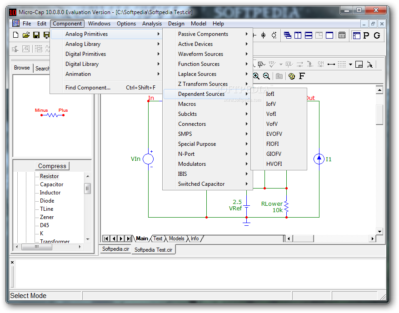The width and height of the screenshot is (399, 313).
Task: Click the component select cursor icon
Action: tap(370, 64)
